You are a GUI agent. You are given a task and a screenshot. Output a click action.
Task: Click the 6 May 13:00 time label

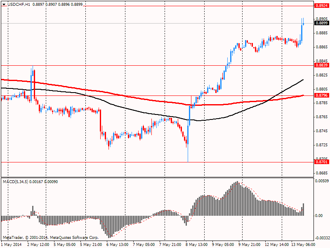[118, 245]
